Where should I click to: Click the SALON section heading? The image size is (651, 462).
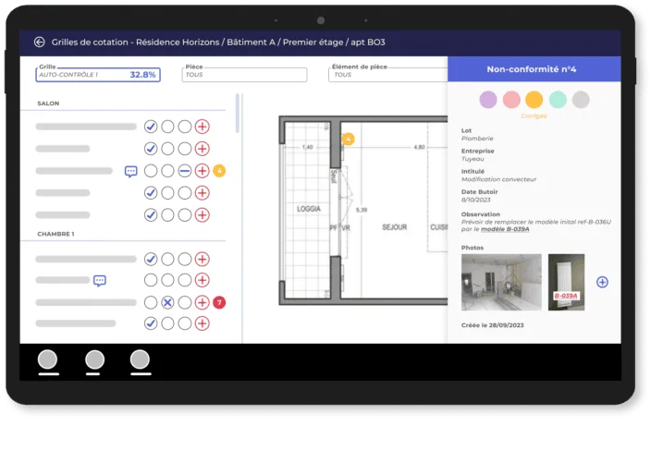click(48, 103)
